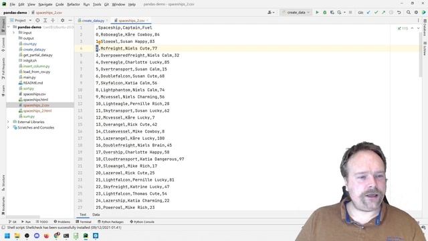Open sum.py in project tree
The width and height of the screenshot is (428, 241).
[29, 116]
